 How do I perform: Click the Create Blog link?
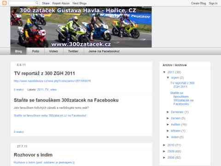198,3
